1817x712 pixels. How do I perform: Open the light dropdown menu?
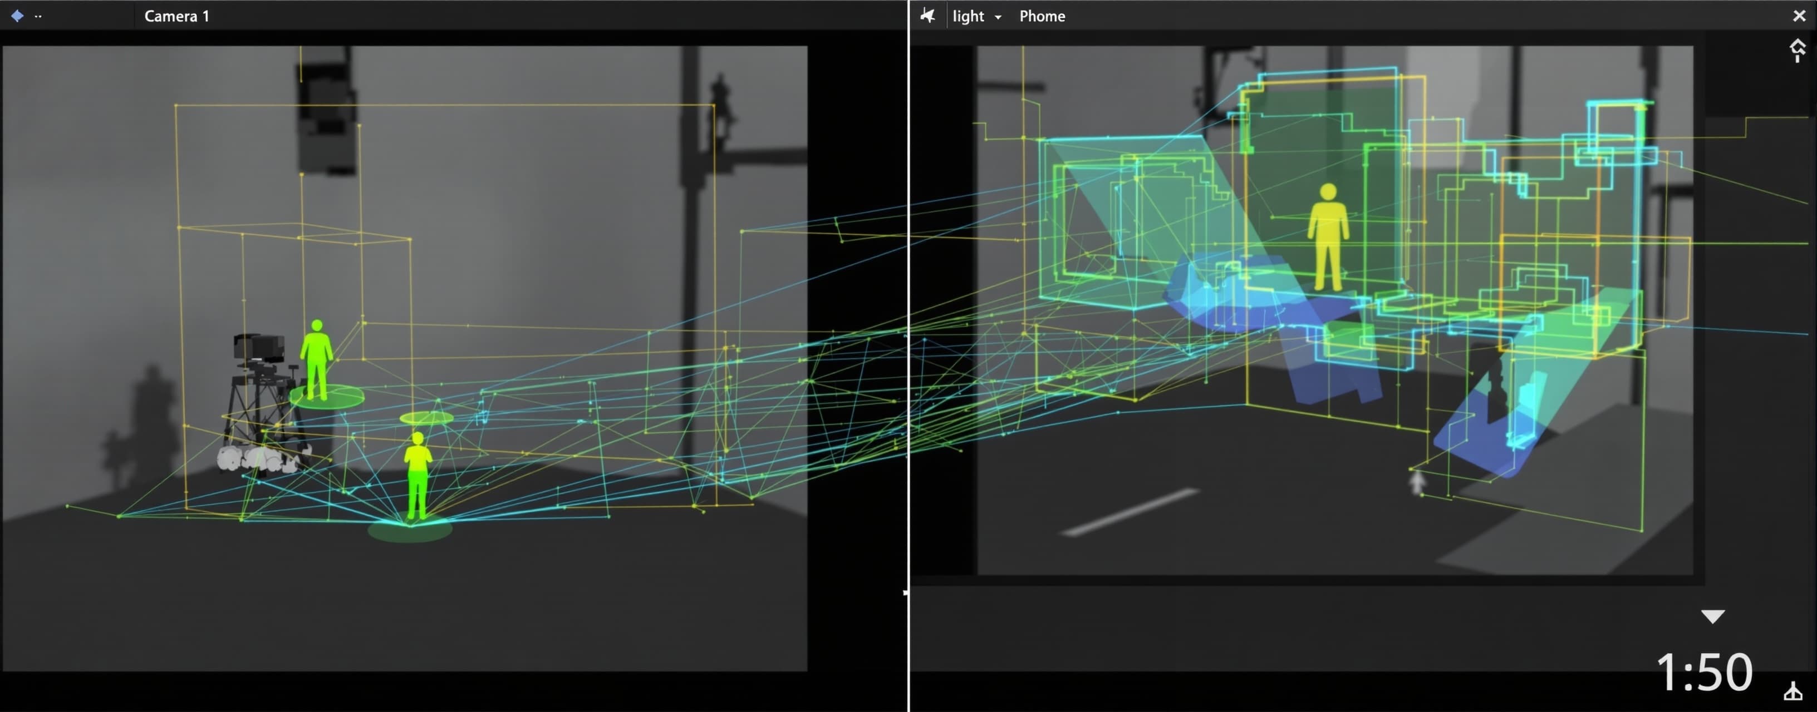pyautogui.click(x=976, y=16)
